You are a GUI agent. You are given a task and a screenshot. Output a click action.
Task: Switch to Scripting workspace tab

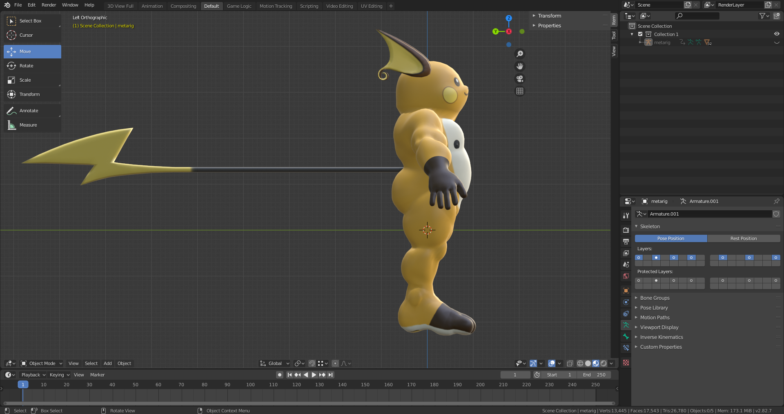pyautogui.click(x=309, y=6)
